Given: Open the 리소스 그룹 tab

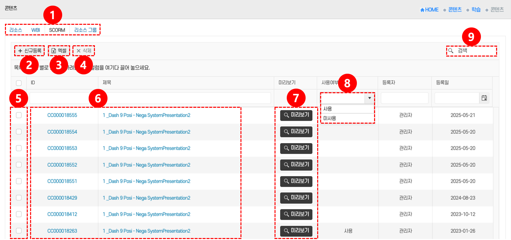Looking at the screenshot, I should point(85,30).
